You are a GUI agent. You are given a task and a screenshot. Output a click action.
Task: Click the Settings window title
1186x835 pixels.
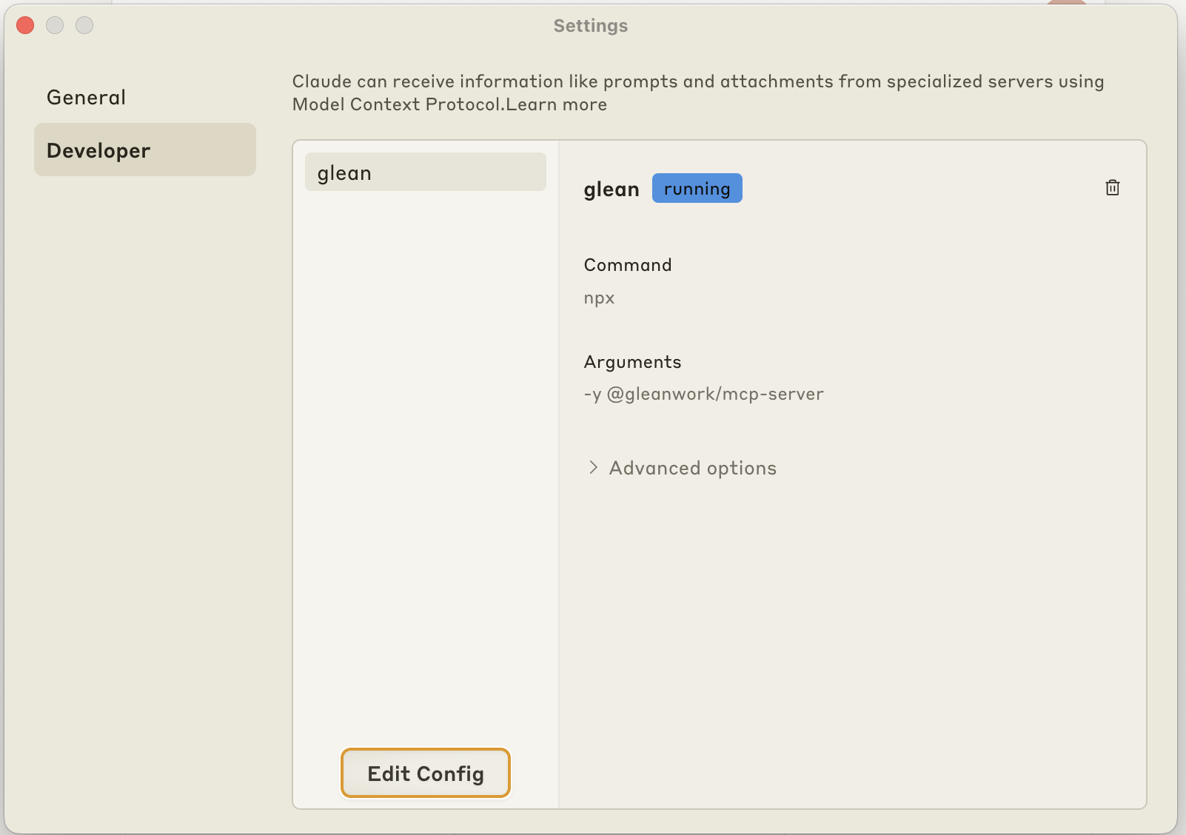click(x=590, y=26)
